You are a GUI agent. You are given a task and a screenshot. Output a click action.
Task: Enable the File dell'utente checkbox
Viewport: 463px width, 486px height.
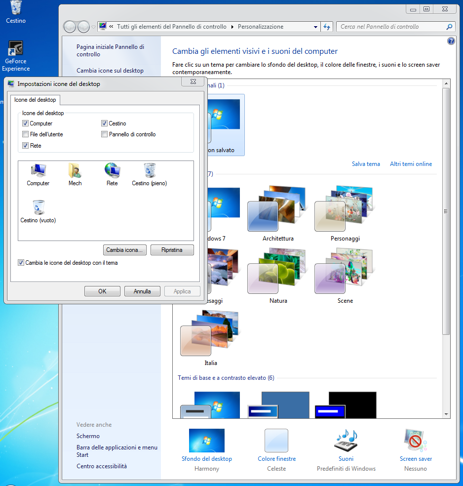(x=26, y=134)
